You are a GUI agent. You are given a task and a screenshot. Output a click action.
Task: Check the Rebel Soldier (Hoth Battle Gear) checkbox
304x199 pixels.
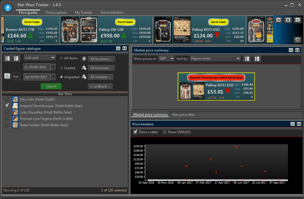[7, 125]
